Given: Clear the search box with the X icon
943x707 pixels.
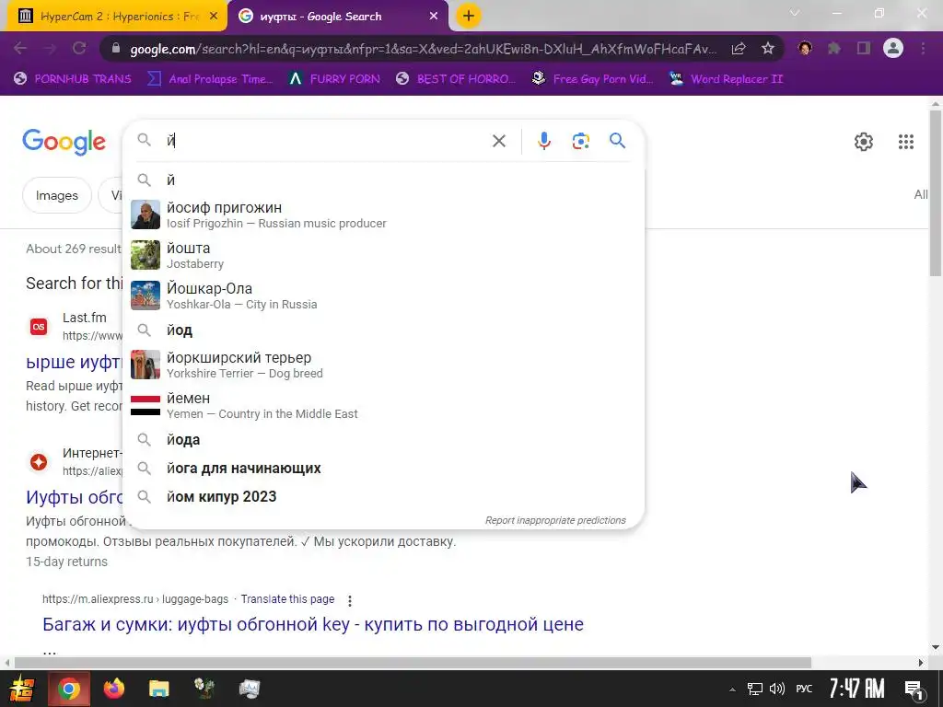Looking at the screenshot, I should (x=498, y=141).
